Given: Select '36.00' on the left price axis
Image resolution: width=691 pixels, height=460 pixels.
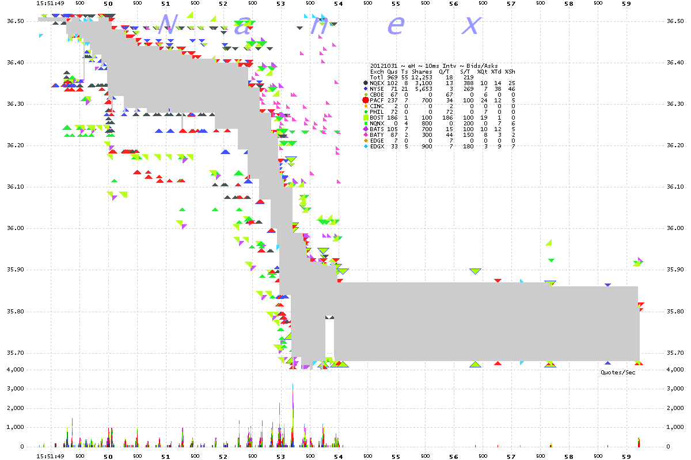Looking at the screenshot, I should pyautogui.click(x=14, y=228).
